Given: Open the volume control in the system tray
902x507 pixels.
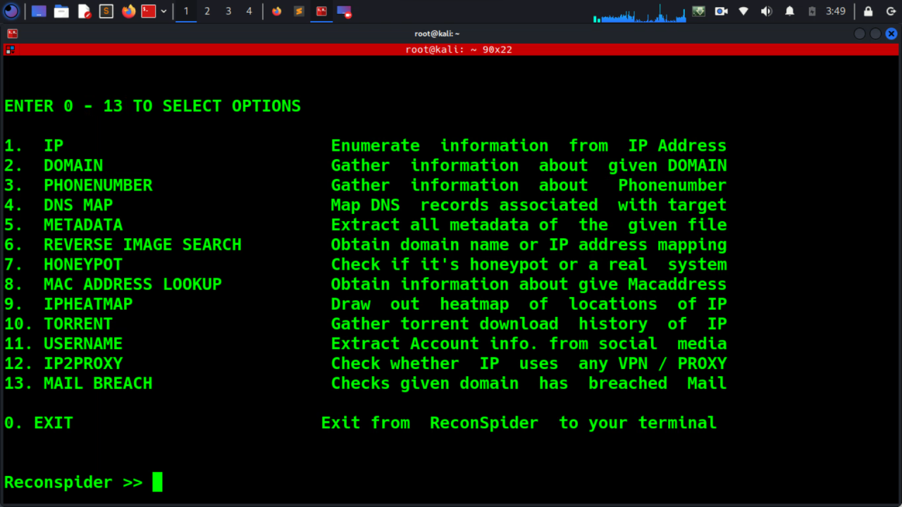Looking at the screenshot, I should 766,11.
